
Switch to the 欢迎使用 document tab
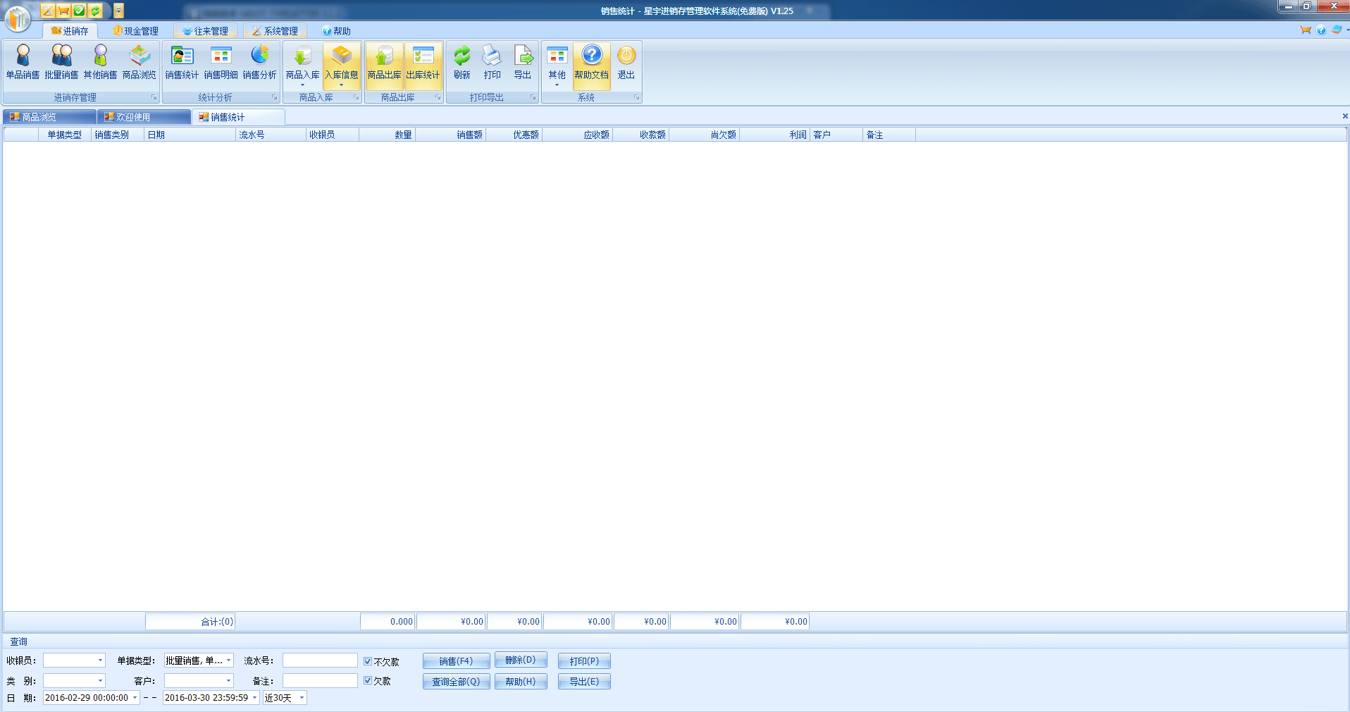click(x=134, y=117)
